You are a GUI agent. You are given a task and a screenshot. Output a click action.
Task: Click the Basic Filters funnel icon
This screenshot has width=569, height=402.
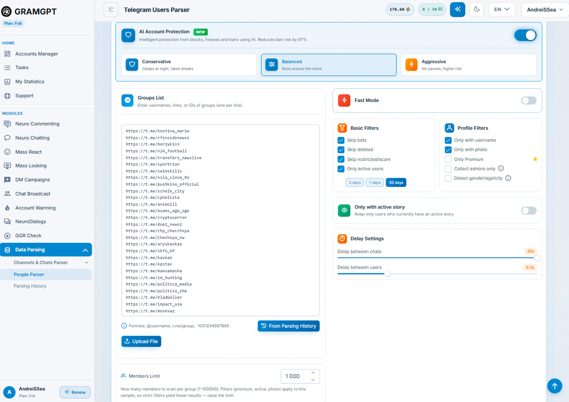(342, 128)
